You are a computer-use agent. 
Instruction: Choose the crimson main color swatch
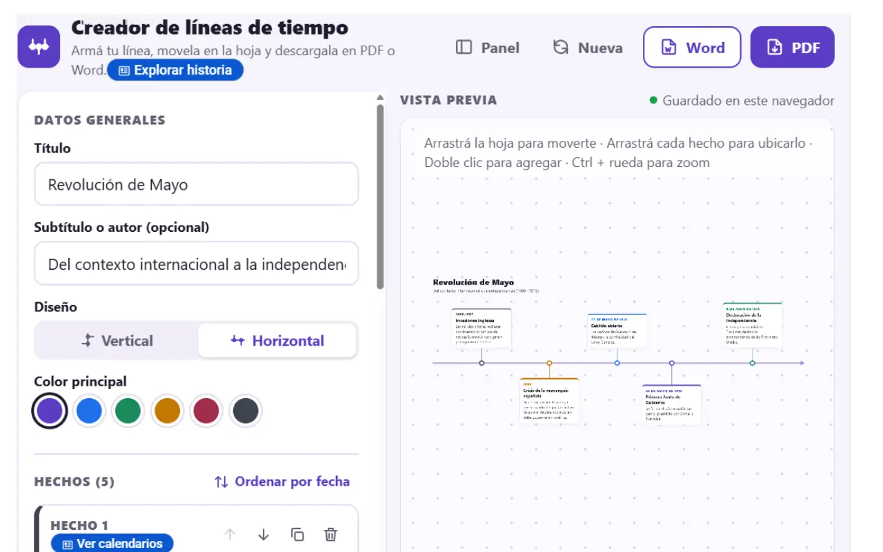coord(206,411)
